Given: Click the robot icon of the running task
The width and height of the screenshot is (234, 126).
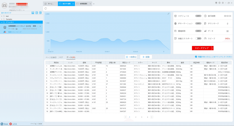Looking at the screenshot, I should pos(5,27).
